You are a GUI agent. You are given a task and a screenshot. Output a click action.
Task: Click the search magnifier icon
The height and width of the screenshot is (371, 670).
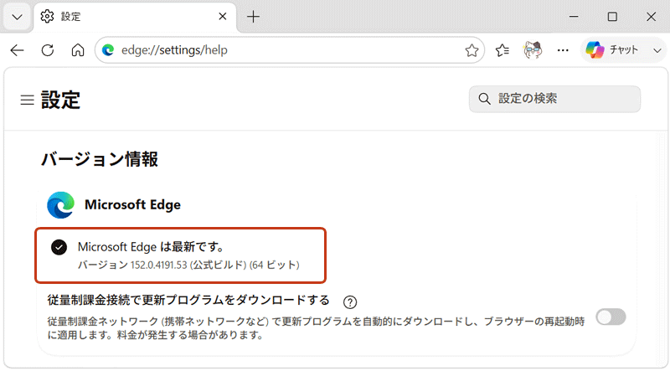[484, 99]
